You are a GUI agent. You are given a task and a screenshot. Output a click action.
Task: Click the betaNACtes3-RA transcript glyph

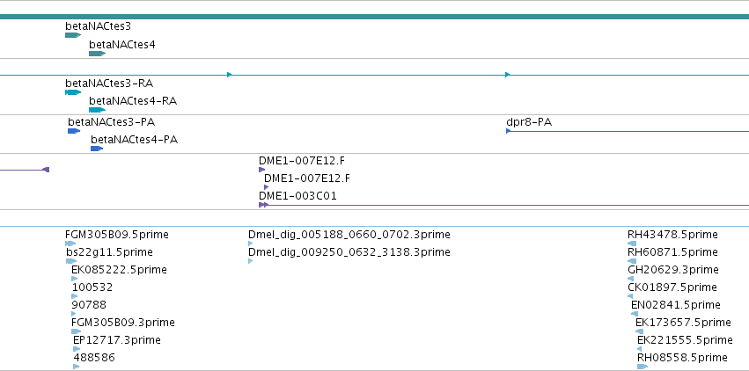point(73,92)
